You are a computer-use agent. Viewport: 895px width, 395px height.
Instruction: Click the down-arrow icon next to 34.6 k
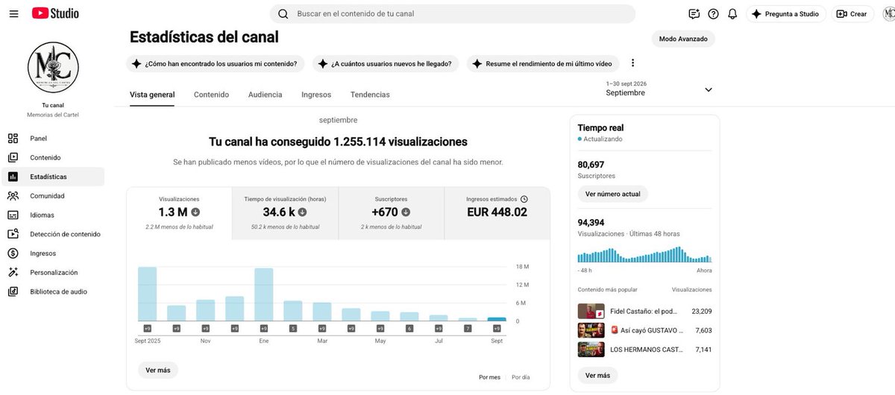coord(303,212)
